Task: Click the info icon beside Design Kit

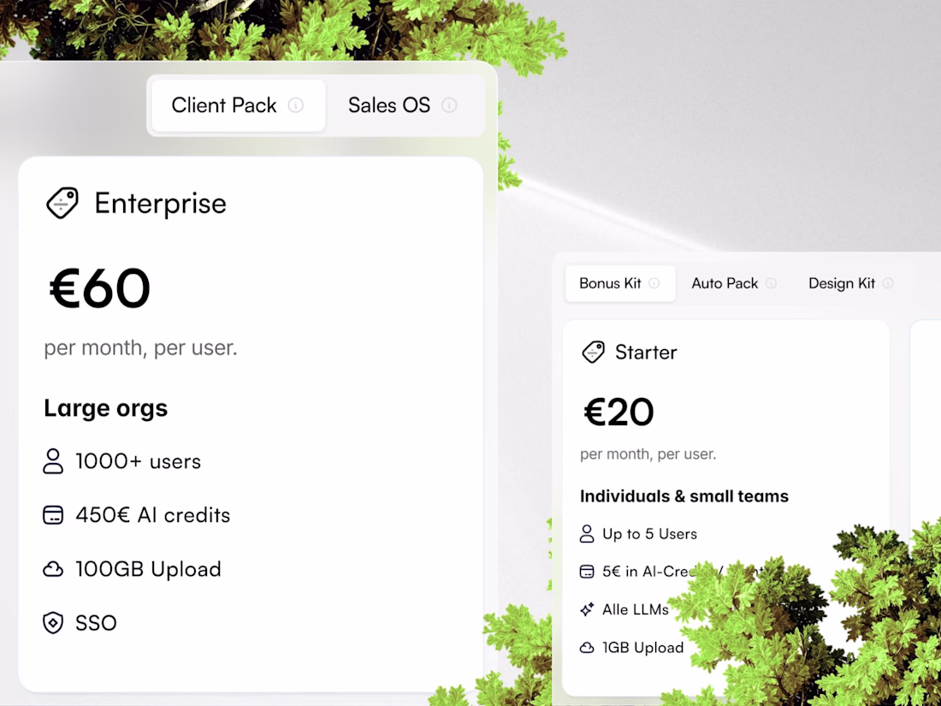Action: click(888, 283)
